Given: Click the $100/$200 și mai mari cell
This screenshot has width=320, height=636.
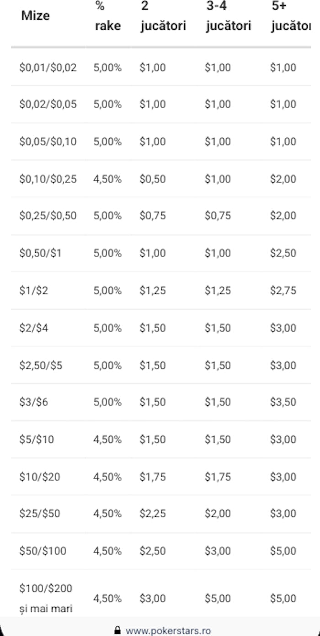Looking at the screenshot, I should click(x=46, y=598).
